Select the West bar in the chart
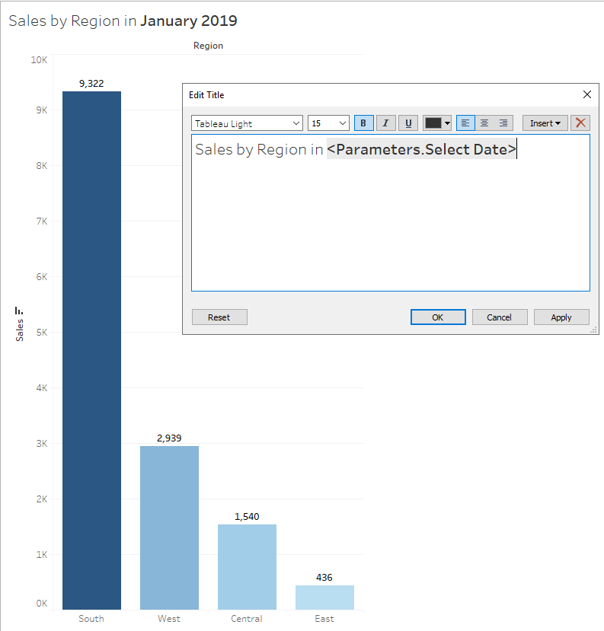604x631 pixels. tap(170, 527)
